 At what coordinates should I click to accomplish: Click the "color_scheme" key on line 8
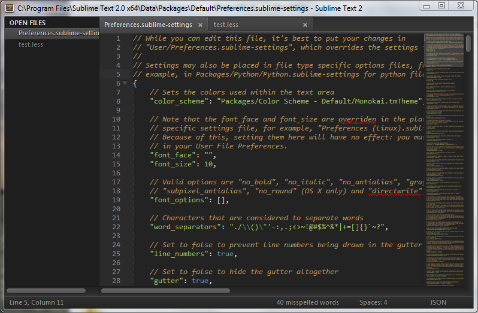[x=179, y=101]
